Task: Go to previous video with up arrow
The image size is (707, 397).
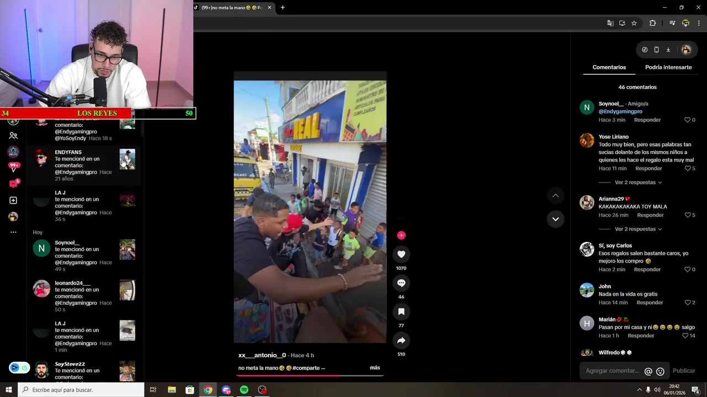Action: tap(555, 196)
